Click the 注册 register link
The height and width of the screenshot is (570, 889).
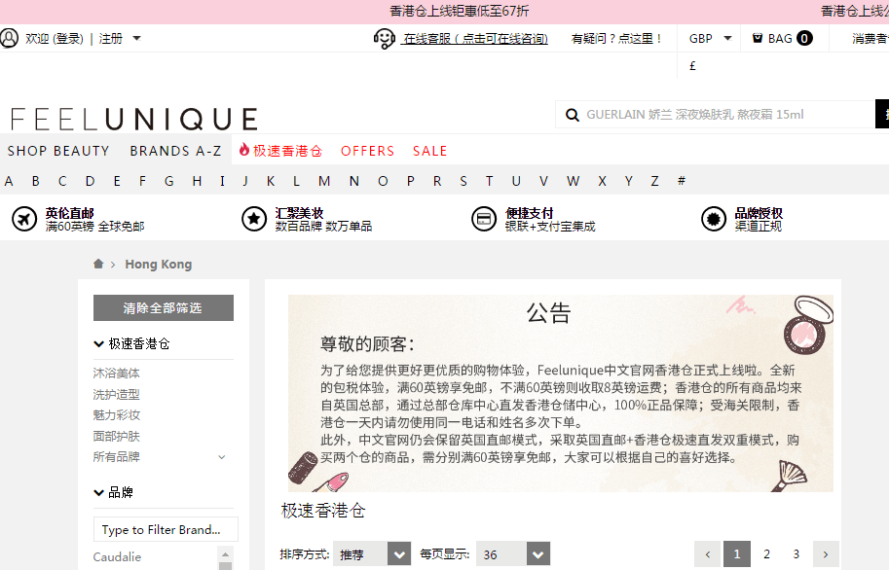[x=111, y=39]
